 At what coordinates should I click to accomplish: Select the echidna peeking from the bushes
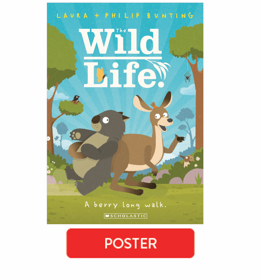coord(187,160)
